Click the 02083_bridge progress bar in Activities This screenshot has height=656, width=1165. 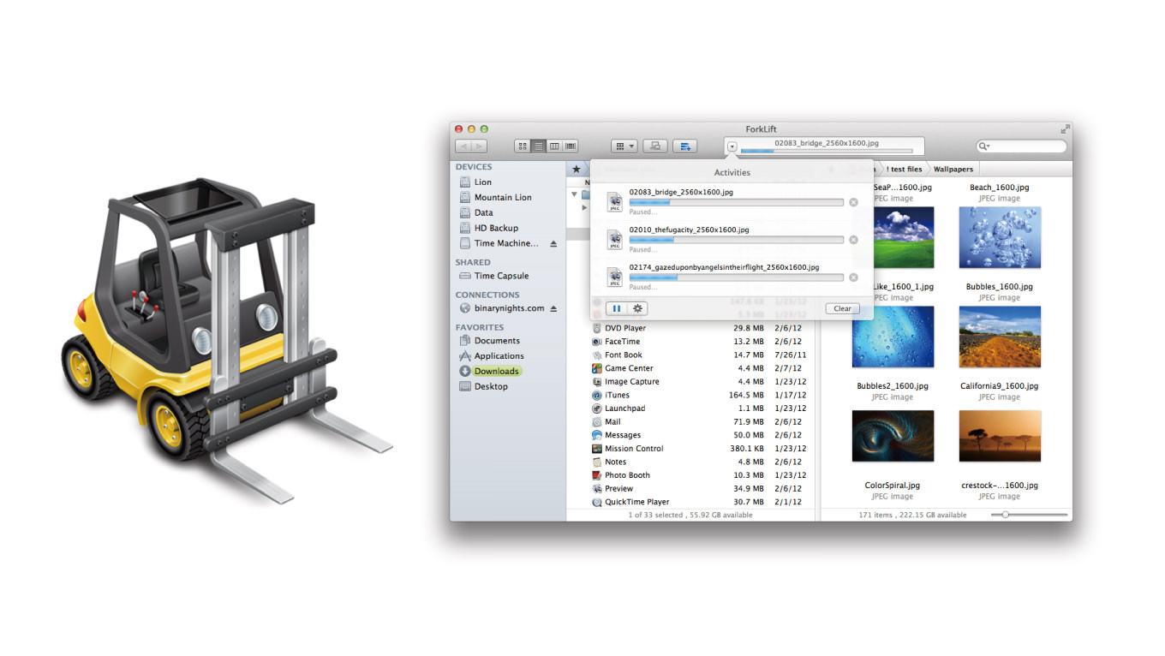736,203
